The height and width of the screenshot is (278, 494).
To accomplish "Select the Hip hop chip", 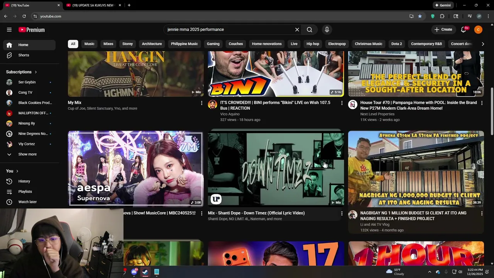I will pos(313,44).
